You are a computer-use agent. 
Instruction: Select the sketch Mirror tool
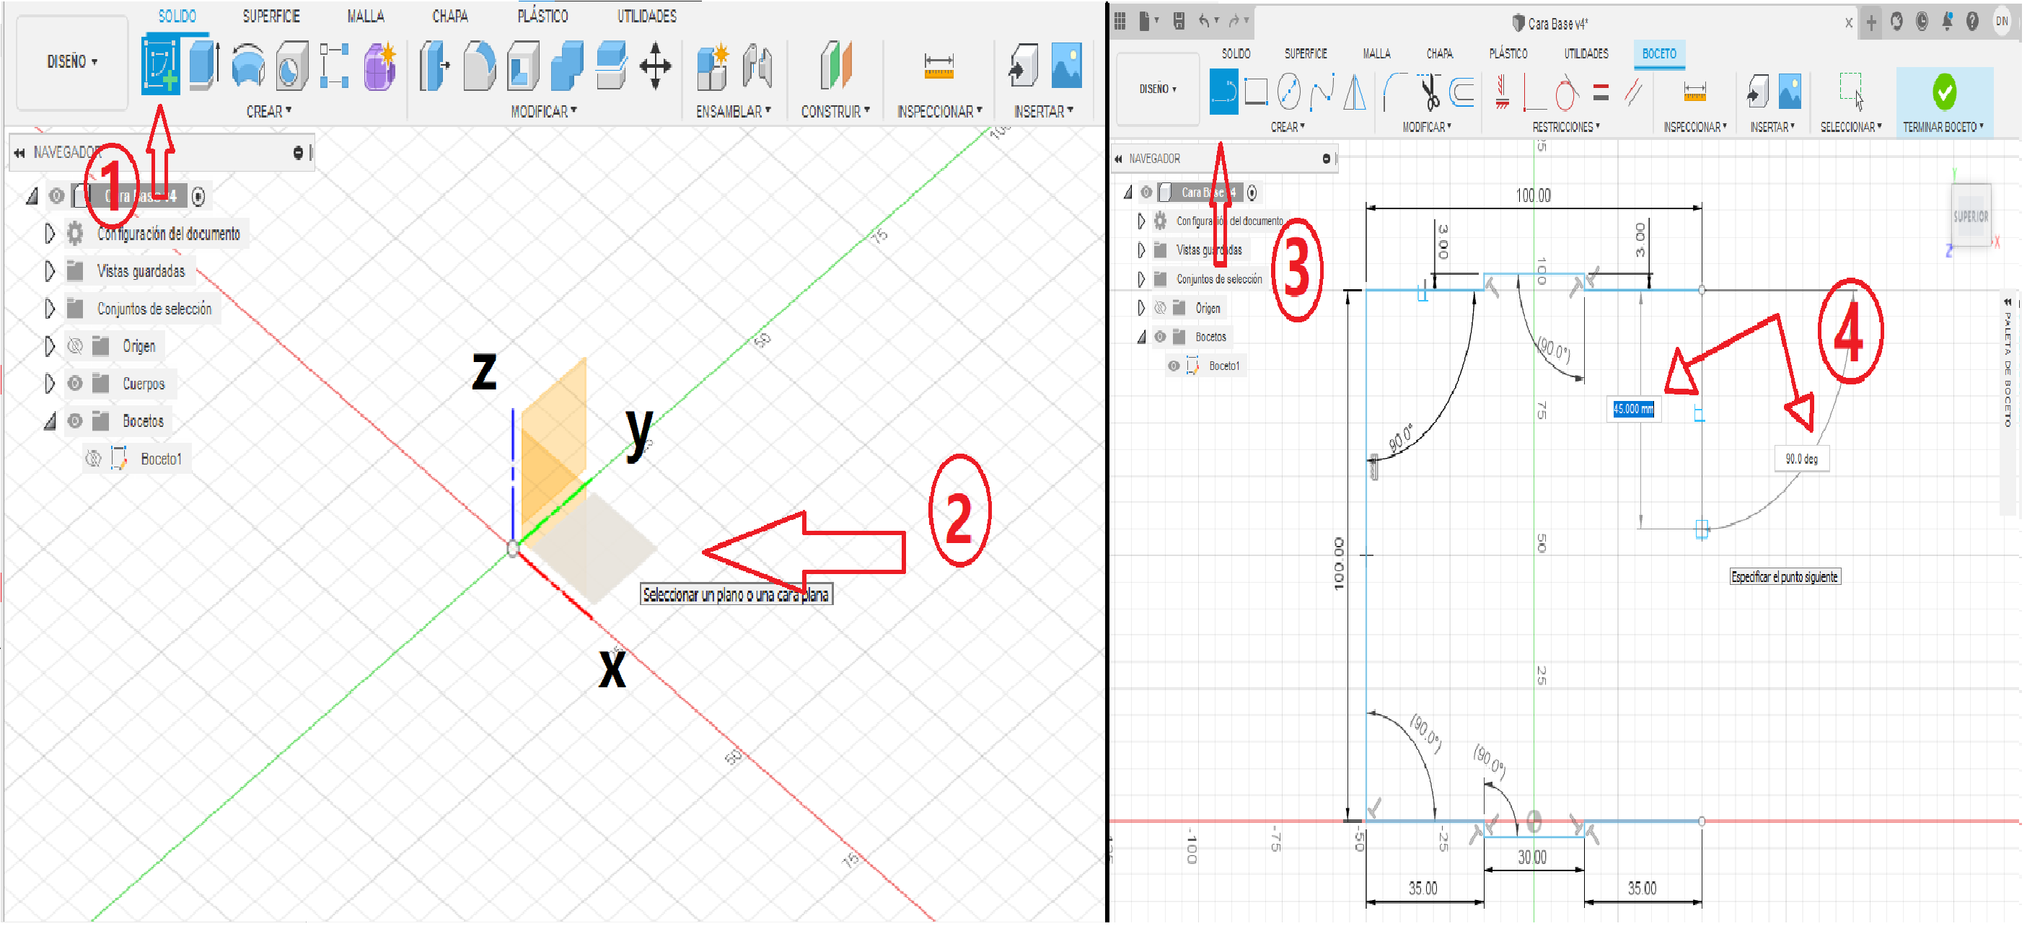(x=1355, y=92)
